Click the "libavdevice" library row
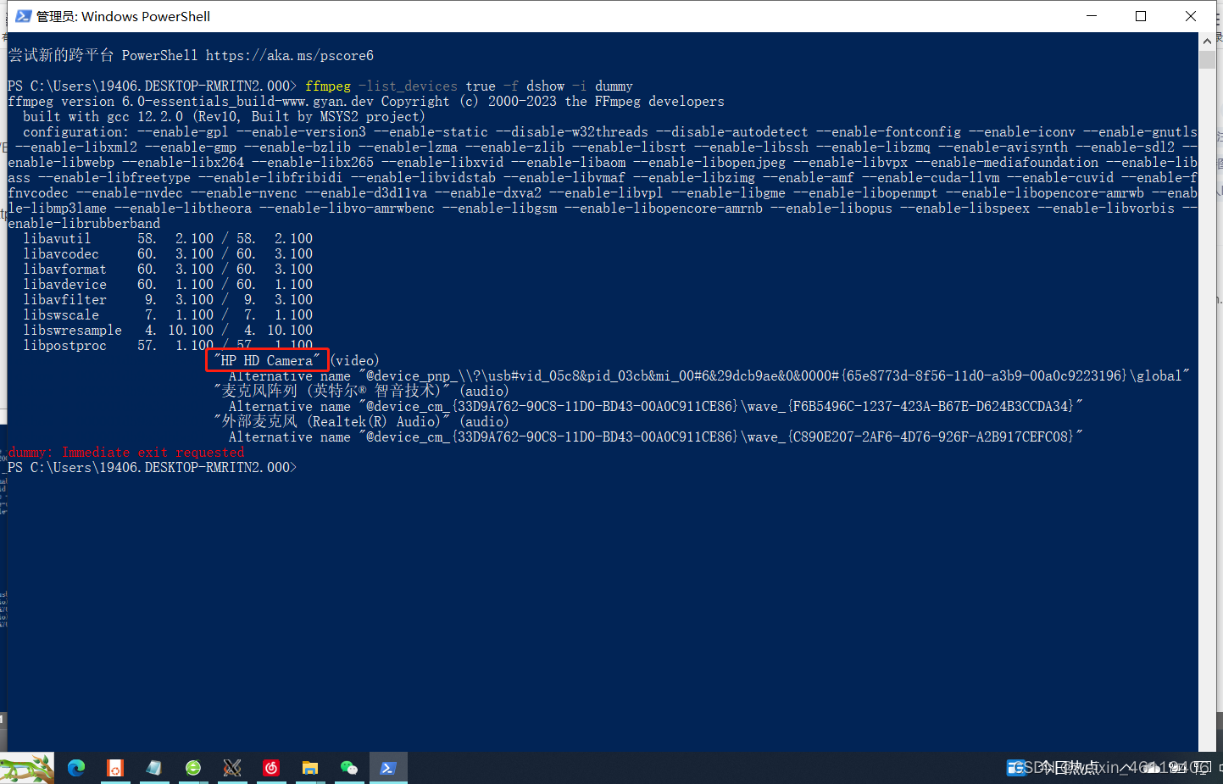This screenshot has width=1223, height=784. click(x=168, y=285)
